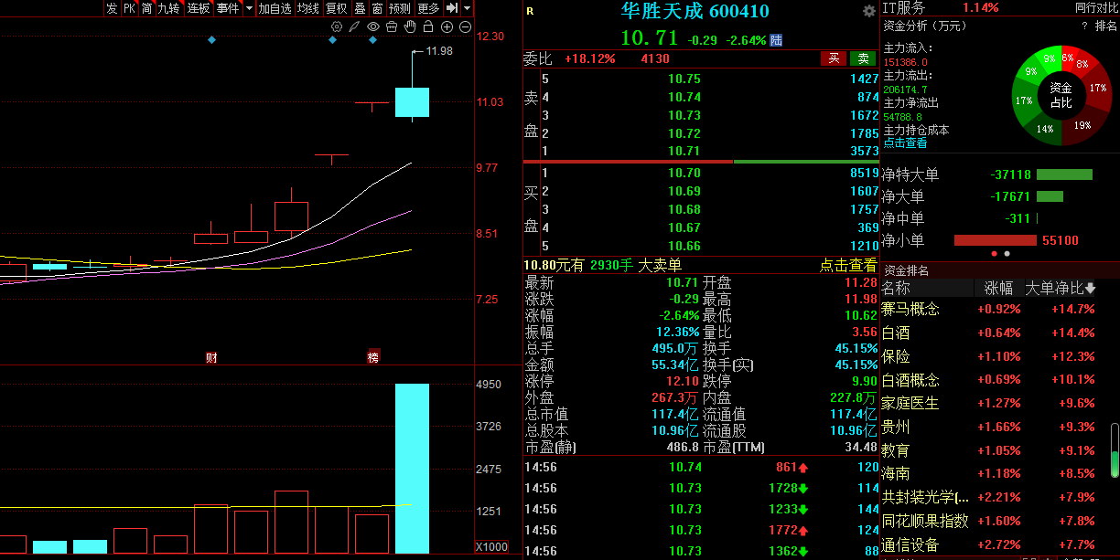1120x560 pixels.
Task: Click 点击查看 next to 大卖单
Action: [x=847, y=265]
